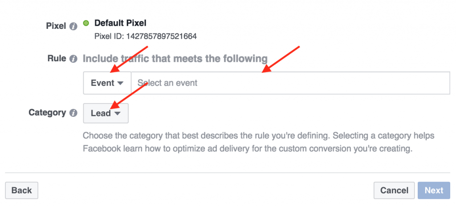
Task: Click the Category field label
Action: [47, 112]
